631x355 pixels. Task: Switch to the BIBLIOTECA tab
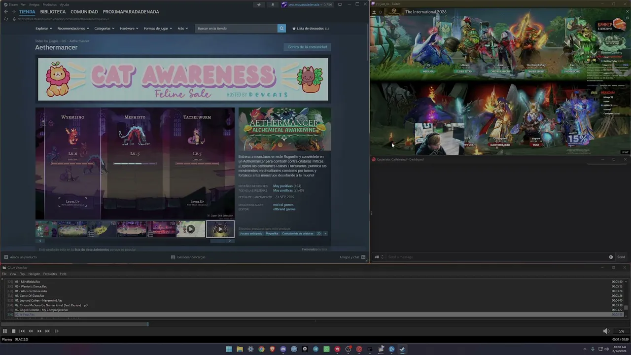pos(53,12)
